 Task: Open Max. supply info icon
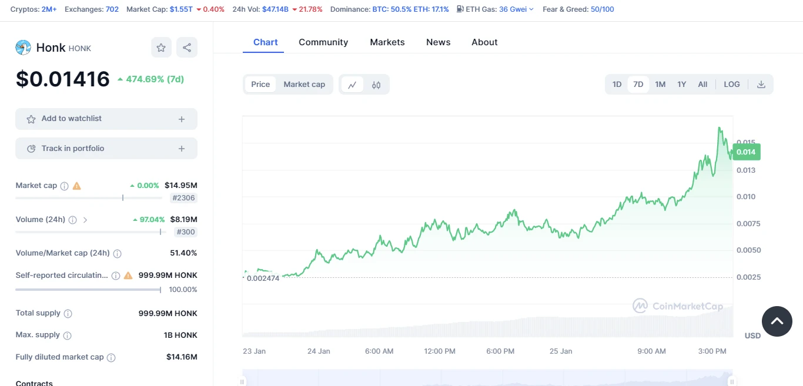pos(67,335)
